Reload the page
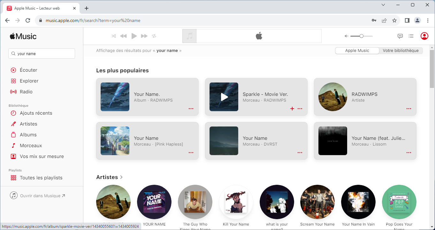Screen dimensions: 435x230 [x=28, y=20]
